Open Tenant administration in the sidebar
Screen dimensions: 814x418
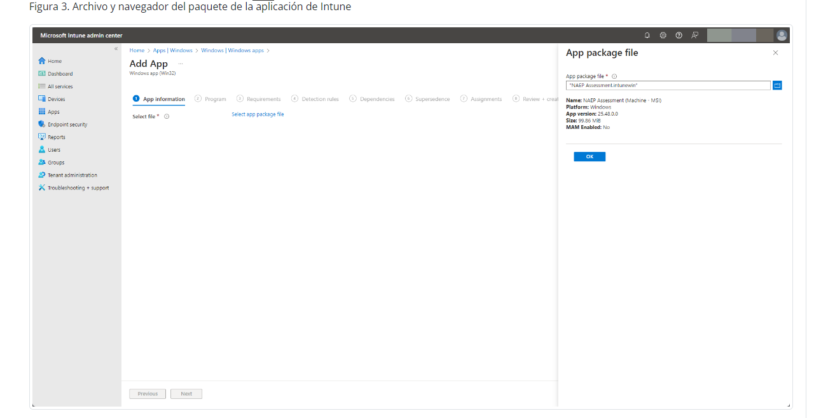(67, 175)
